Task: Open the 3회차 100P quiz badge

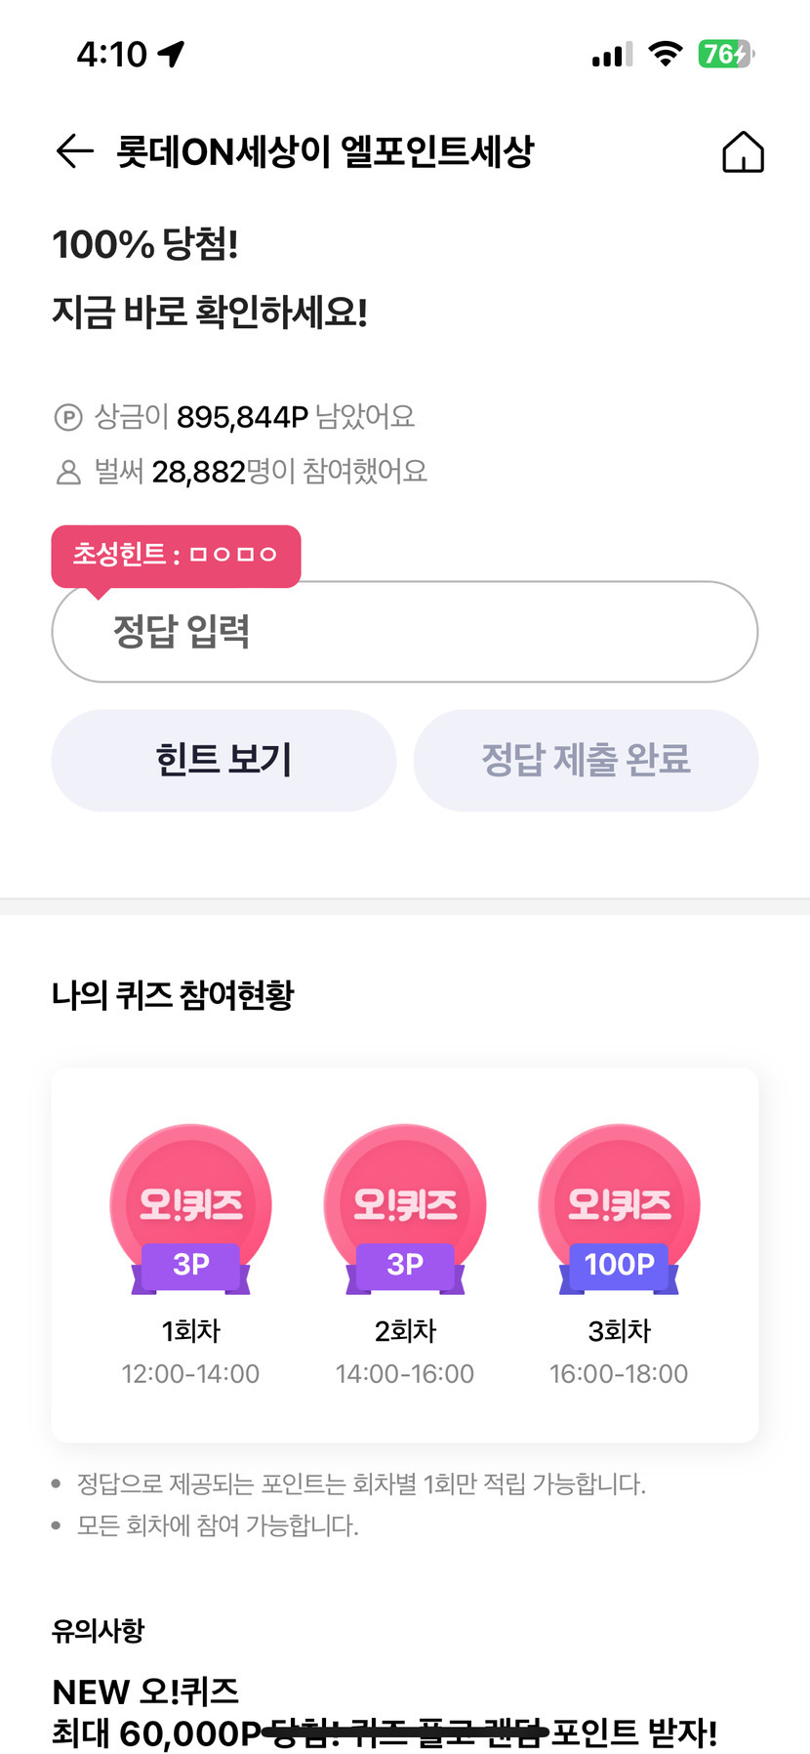Action: click(619, 1210)
